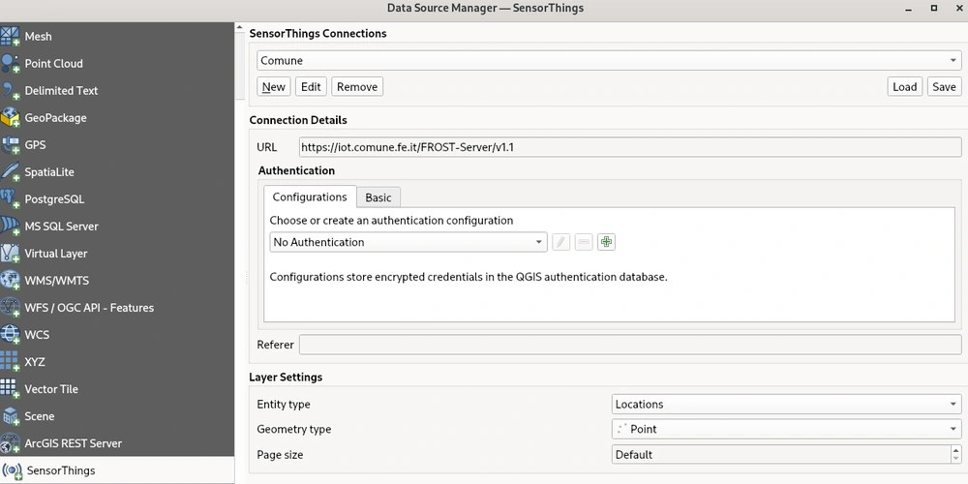
Task: Select the PostgreSQL elephant icon
Action: (11, 199)
